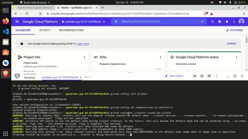Open Cloud Shell activation icon in header
Image resolution: width=248 pixels, height=139 pixels.
coord(212,22)
